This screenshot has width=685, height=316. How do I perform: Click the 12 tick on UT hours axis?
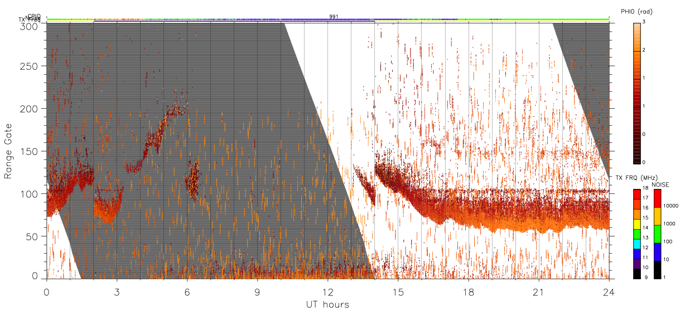point(328,291)
